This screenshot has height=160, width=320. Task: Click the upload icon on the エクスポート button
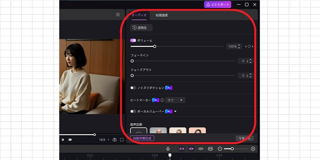click(208, 4)
